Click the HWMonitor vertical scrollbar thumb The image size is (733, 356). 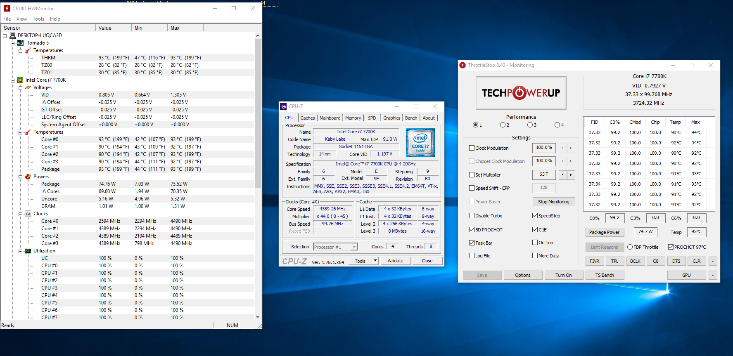258,113
